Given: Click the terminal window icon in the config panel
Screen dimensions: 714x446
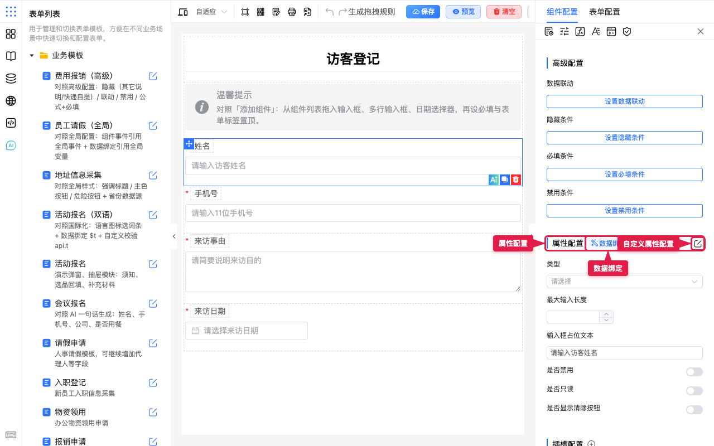Looking at the screenshot, I should [x=611, y=31].
